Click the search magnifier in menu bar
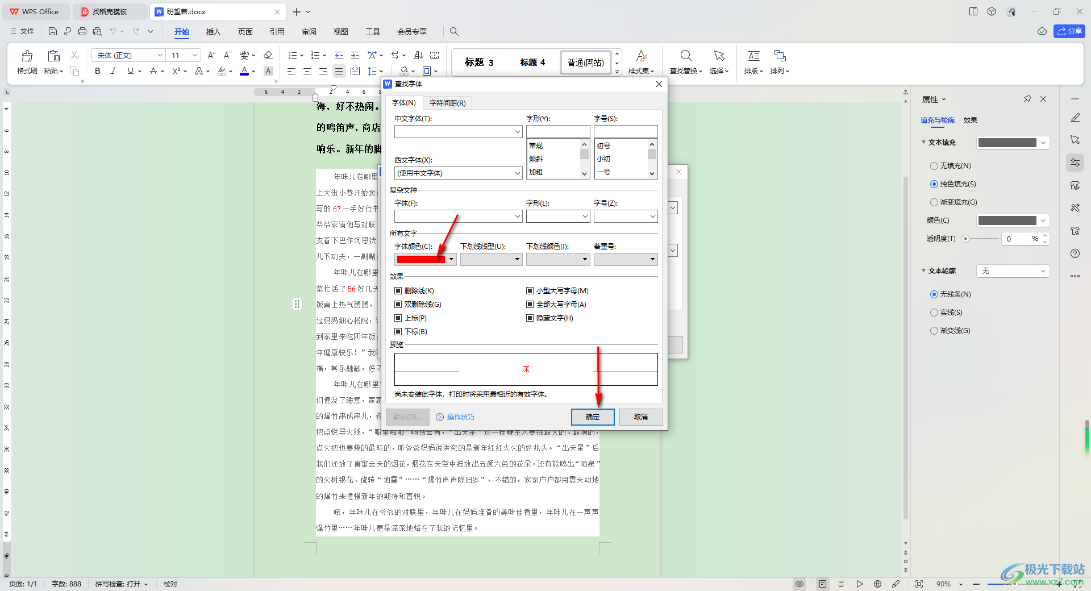The height and width of the screenshot is (591, 1091). click(x=454, y=31)
